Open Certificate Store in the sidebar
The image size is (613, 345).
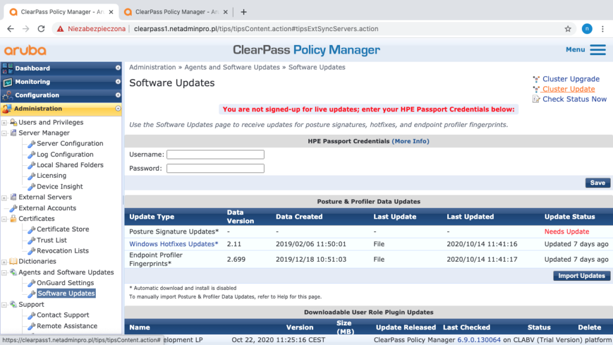[62, 229]
